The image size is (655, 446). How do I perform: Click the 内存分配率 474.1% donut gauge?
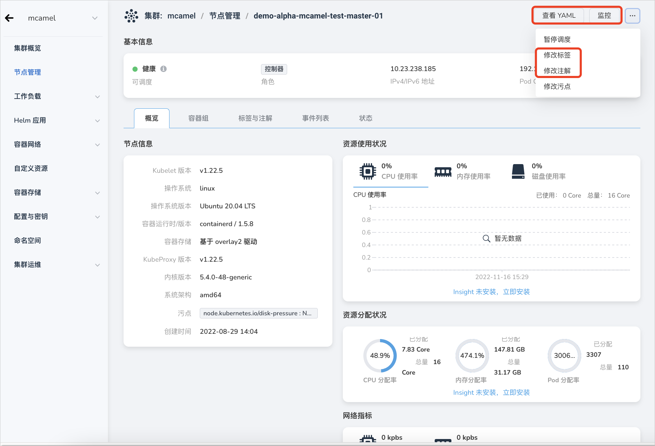coord(472,356)
